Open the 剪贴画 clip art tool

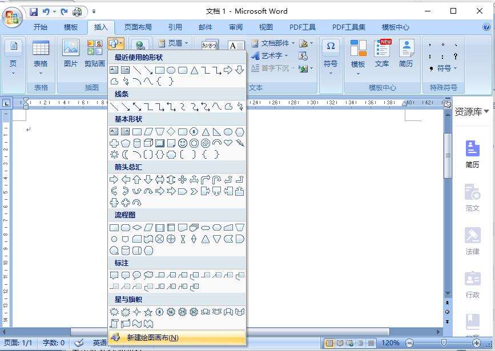[95, 54]
